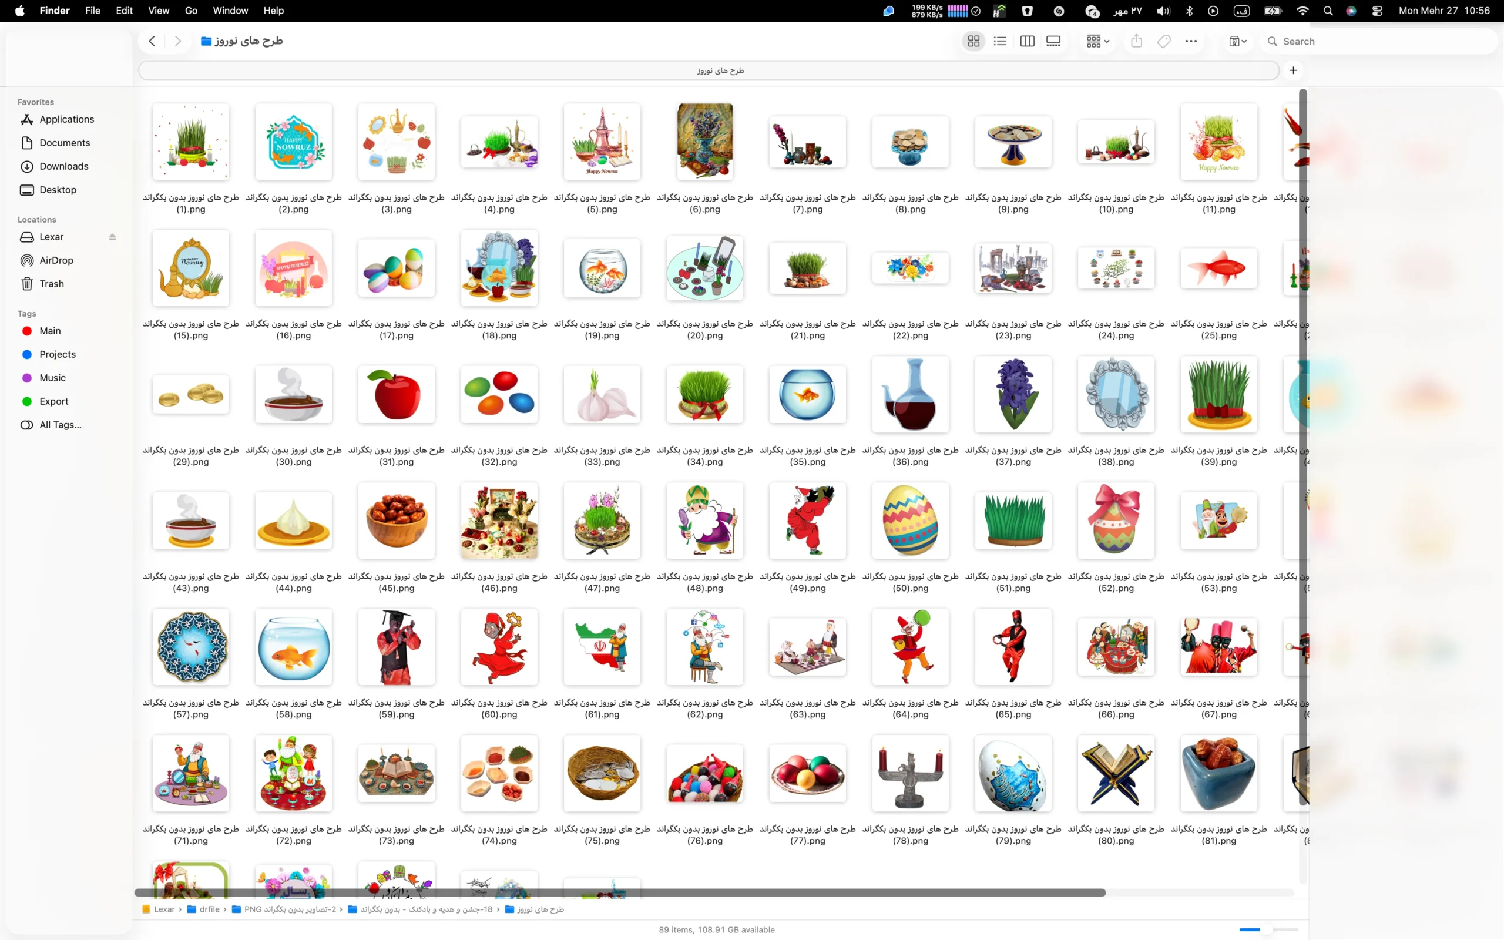
Task: Open Downloads in the sidebar
Action: (x=63, y=166)
